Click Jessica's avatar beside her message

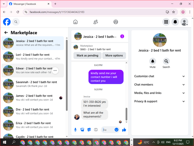[x=77, y=117]
